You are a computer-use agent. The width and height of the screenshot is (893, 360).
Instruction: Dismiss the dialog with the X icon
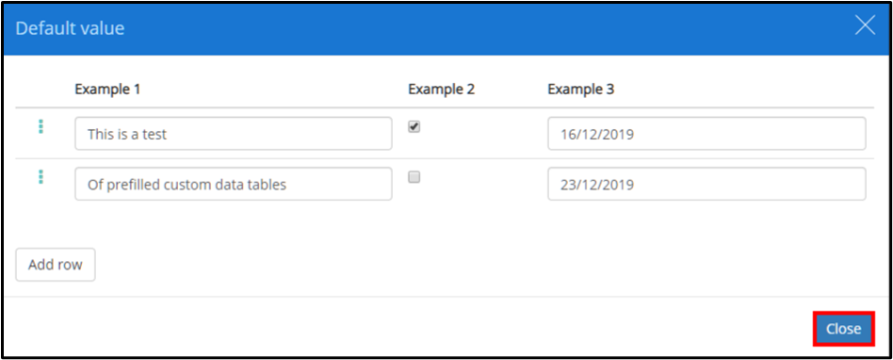[865, 26]
